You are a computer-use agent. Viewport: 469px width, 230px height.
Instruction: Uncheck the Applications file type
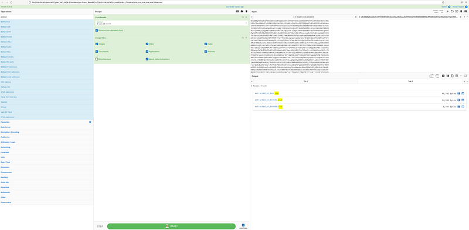147,52
